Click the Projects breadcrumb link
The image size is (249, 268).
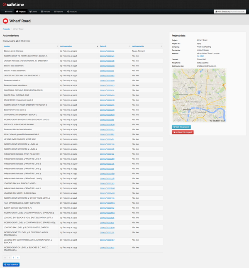coord(6,29)
